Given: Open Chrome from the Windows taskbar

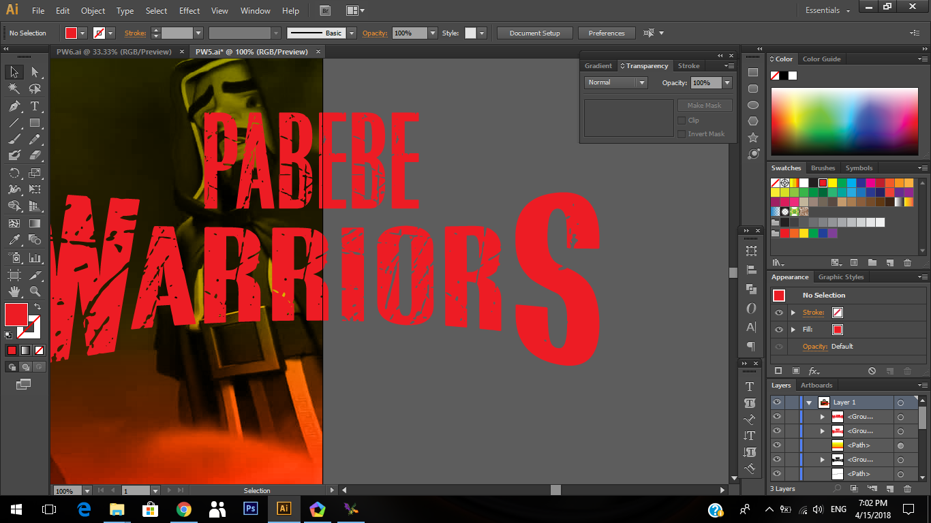Looking at the screenshot, I should pyautogui.click(x=183, y=509).
